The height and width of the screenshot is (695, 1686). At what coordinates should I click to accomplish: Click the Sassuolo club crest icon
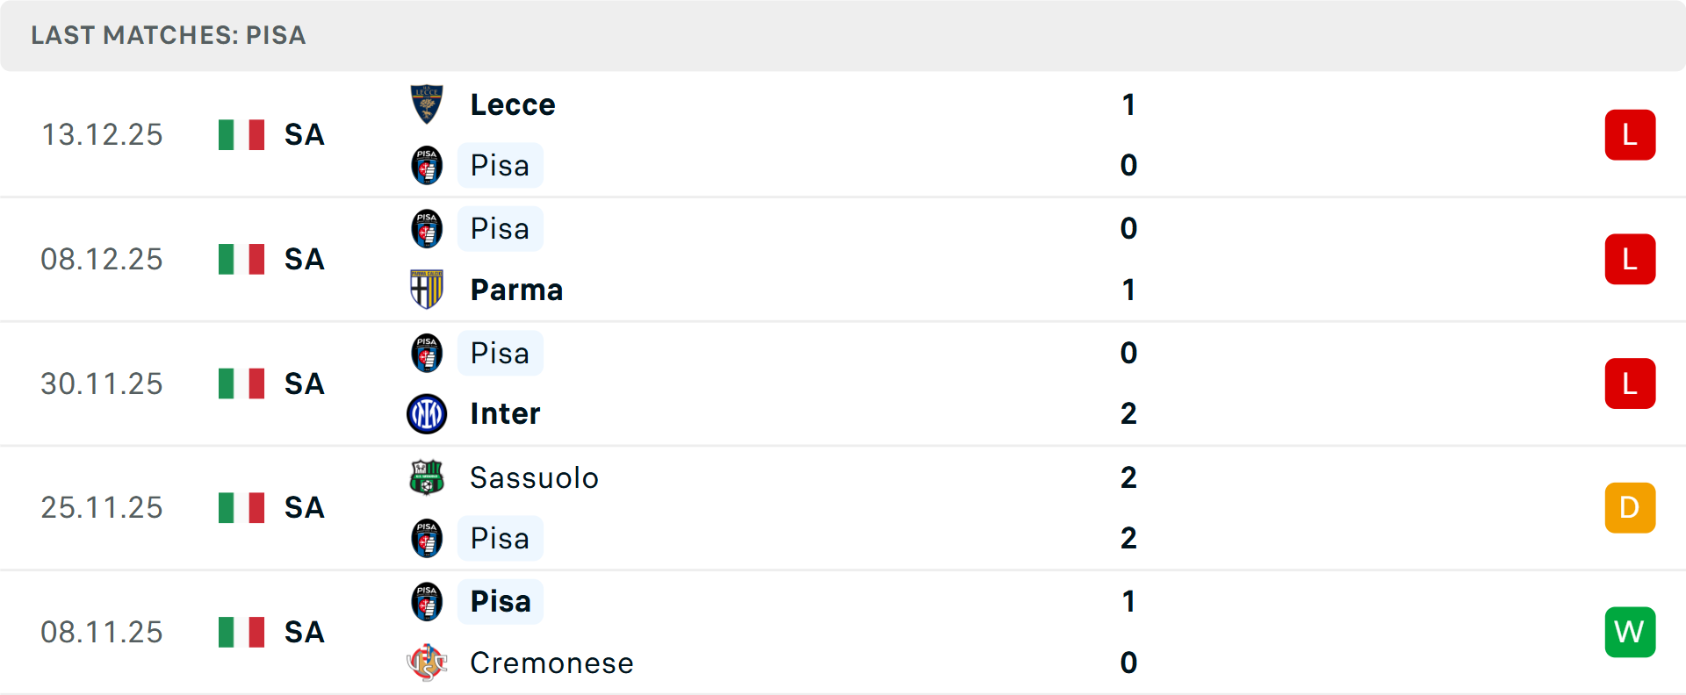coord(427,477)
